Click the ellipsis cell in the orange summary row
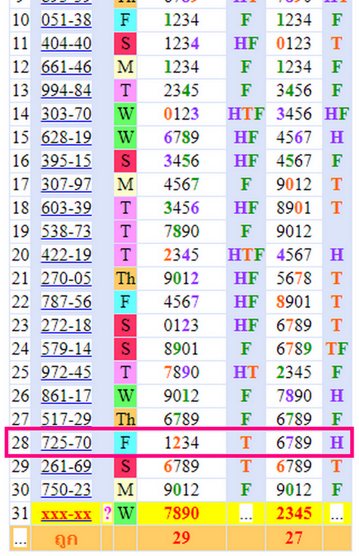Screen dimensions: 359x556 [x=20, y=538]
